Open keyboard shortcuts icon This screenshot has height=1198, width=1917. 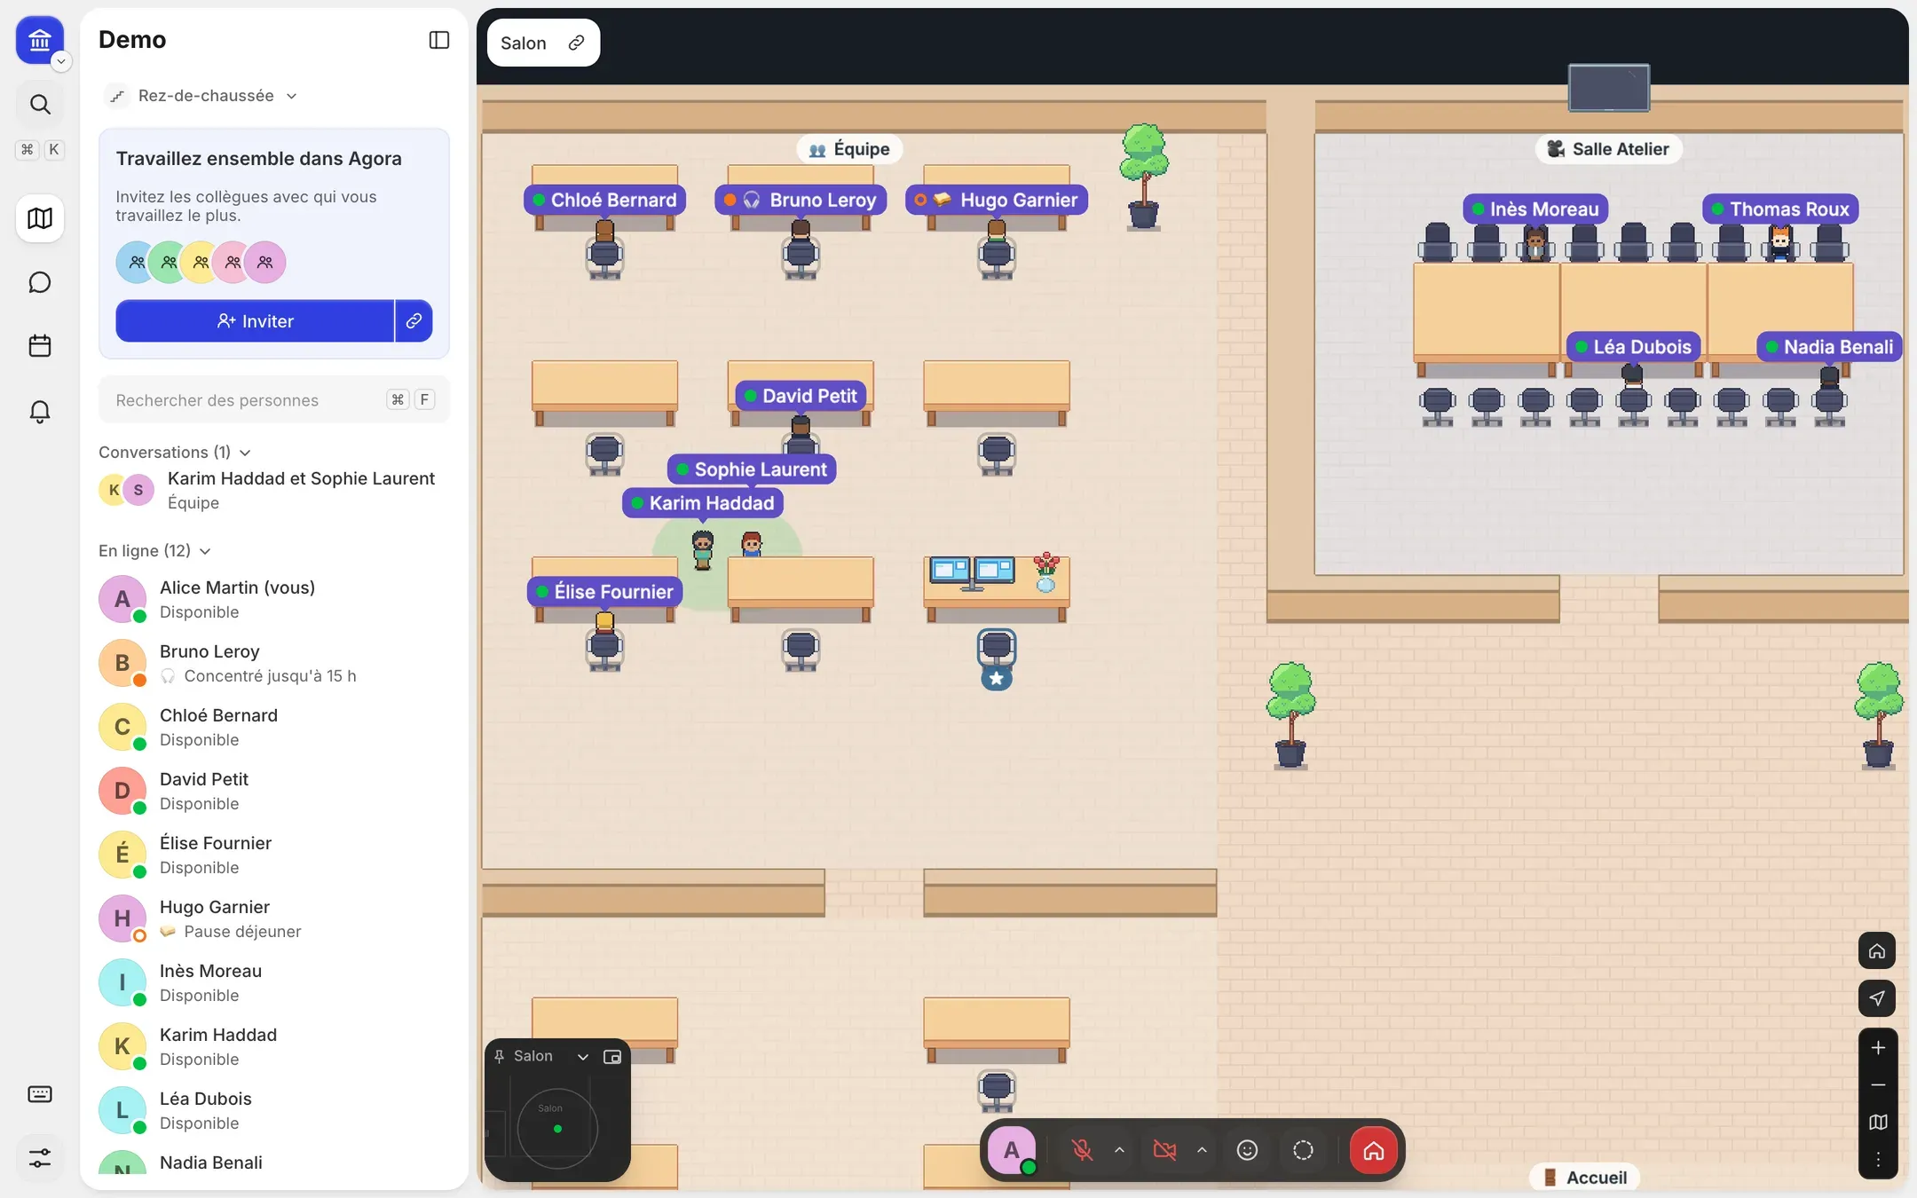point(40,1094)
